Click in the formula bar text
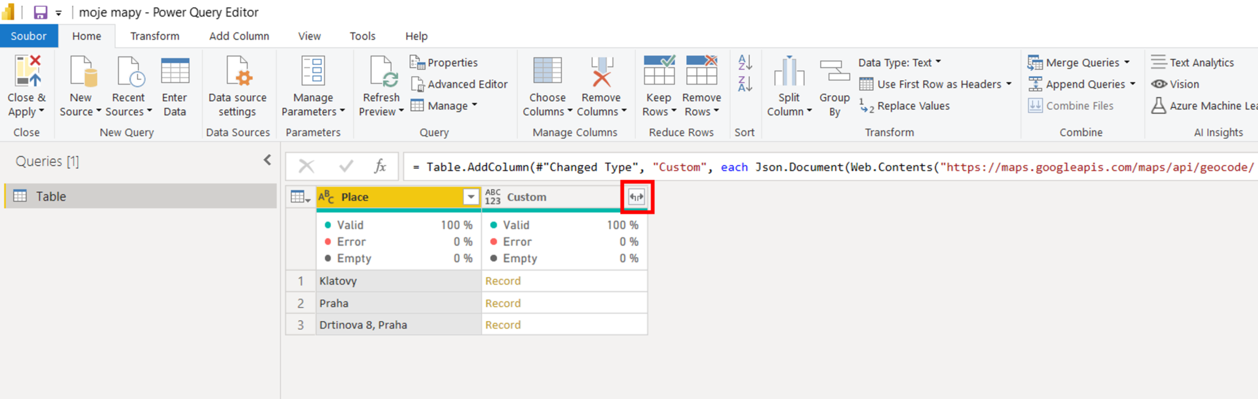Screen dimensions: 1258x399 pos(829,166)
